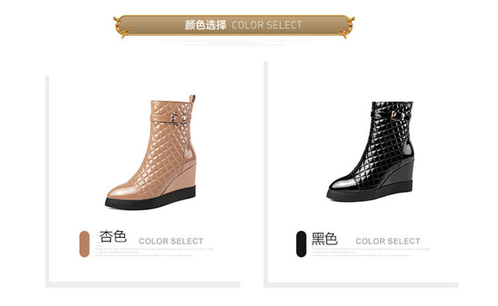The image size is (498, 306).
Task: Click the pull tab on apricot boot
Action: tap(192, 98)
